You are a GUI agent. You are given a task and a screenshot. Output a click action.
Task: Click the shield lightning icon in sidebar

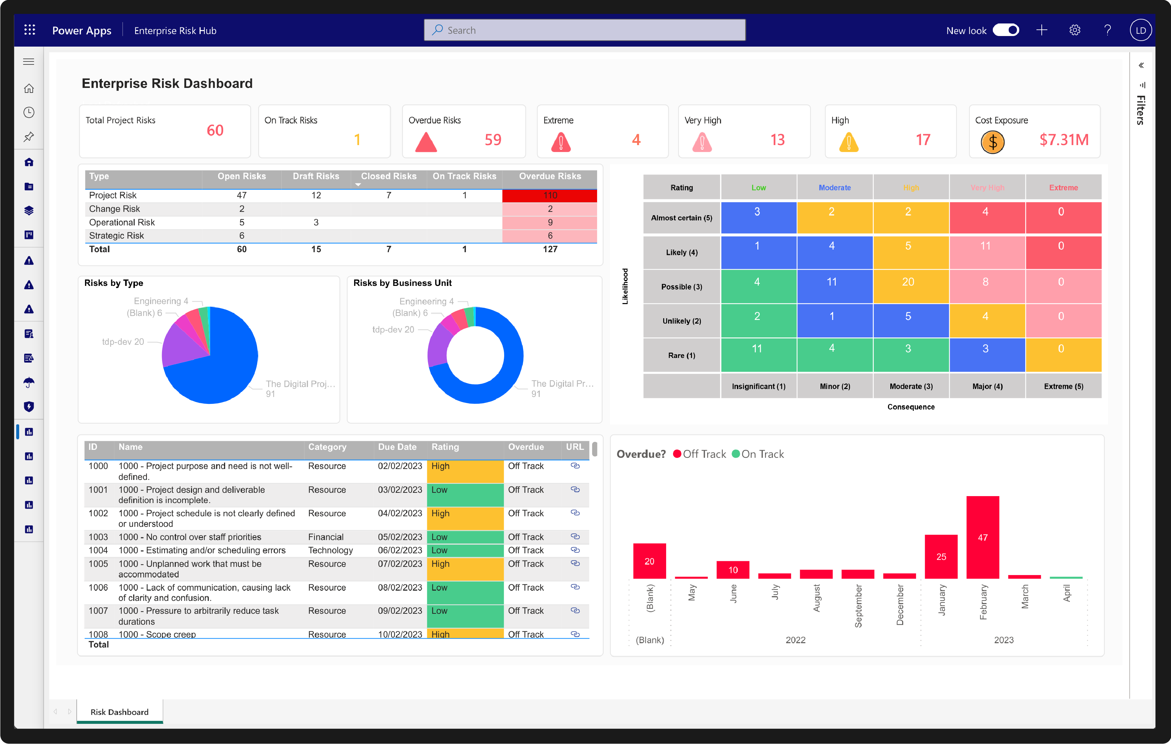pos(29,407)
